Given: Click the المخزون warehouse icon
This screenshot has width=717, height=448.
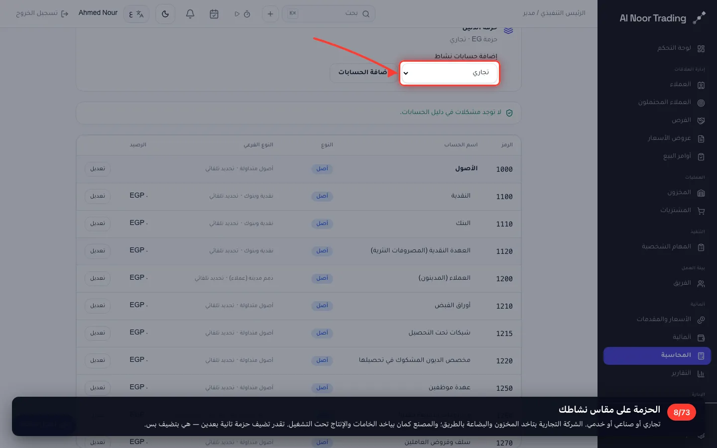Looking at the screenshot, I should click(x=701, y=193).
